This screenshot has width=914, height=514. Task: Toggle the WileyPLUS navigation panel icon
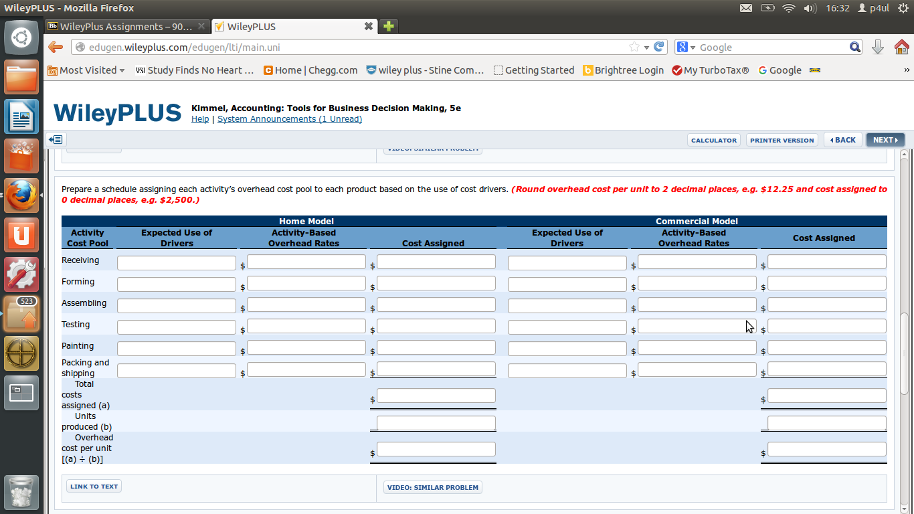pyautogui.click(x=56, y=140)
